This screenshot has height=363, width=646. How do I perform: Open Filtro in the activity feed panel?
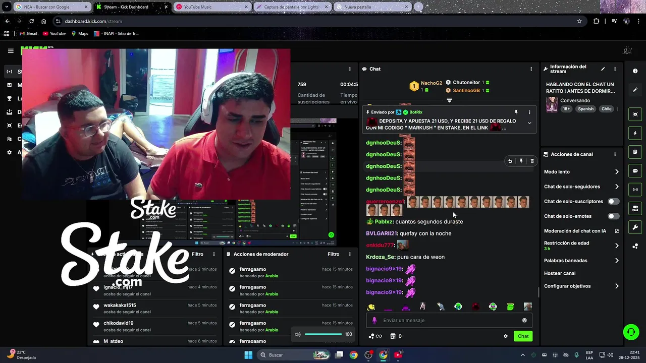197,254
